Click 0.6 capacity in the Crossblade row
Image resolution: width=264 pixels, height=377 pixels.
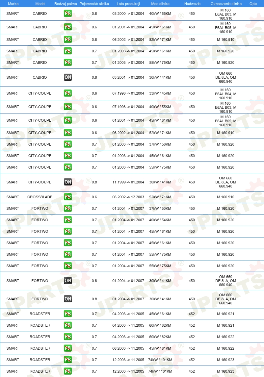pos(95,197)
